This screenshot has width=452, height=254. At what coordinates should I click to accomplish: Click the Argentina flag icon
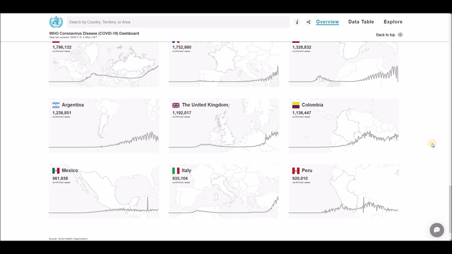point(56,105)
